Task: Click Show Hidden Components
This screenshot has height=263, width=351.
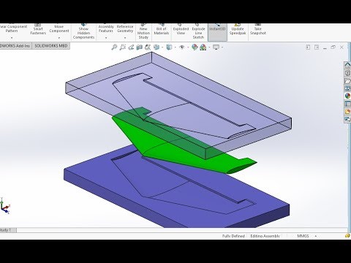Action: pos(83,31)
